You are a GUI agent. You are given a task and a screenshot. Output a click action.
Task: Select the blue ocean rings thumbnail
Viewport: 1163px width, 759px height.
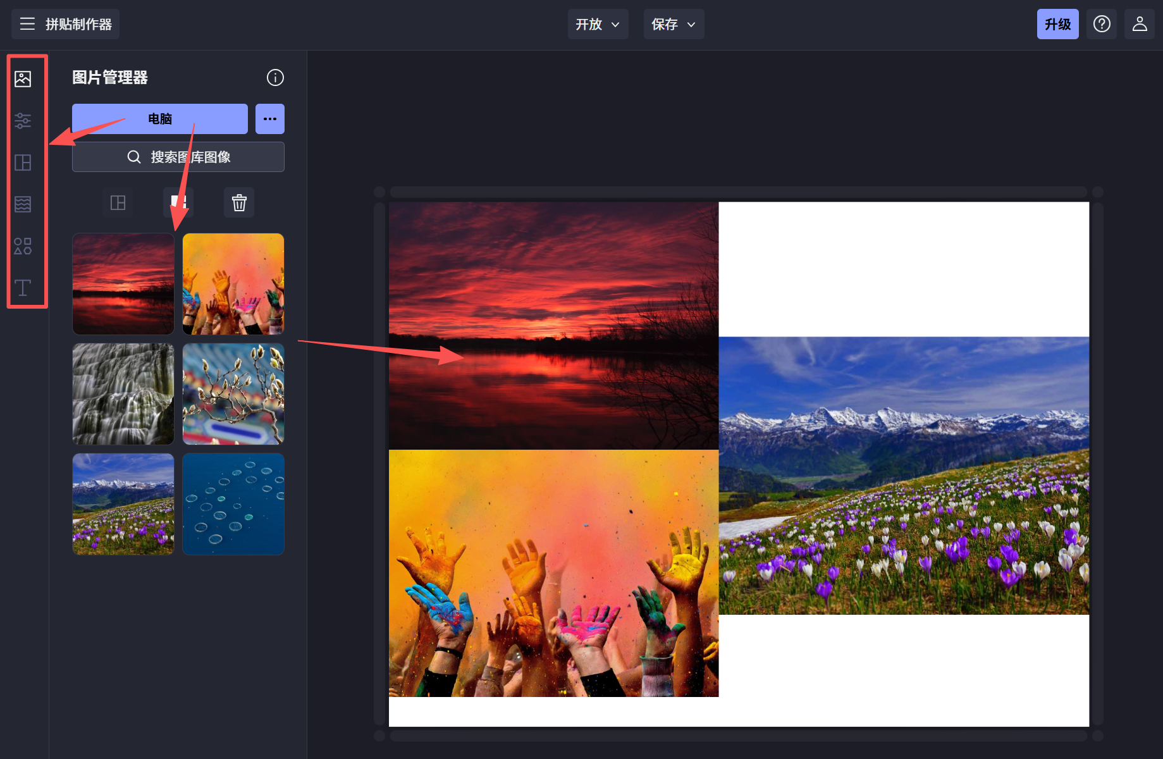click(233, 504)
